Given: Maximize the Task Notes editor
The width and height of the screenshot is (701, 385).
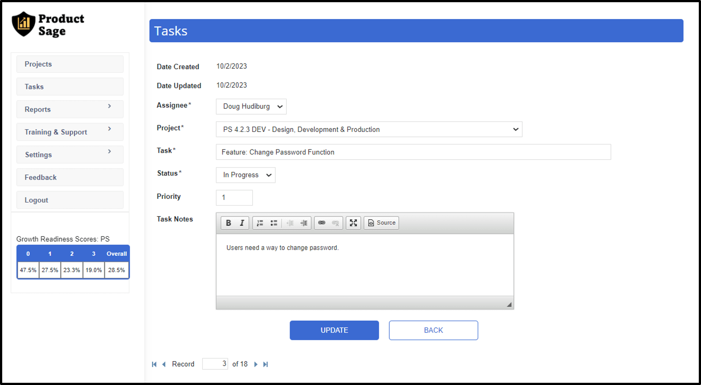Looking at the screenshot, I should point(353,223).
